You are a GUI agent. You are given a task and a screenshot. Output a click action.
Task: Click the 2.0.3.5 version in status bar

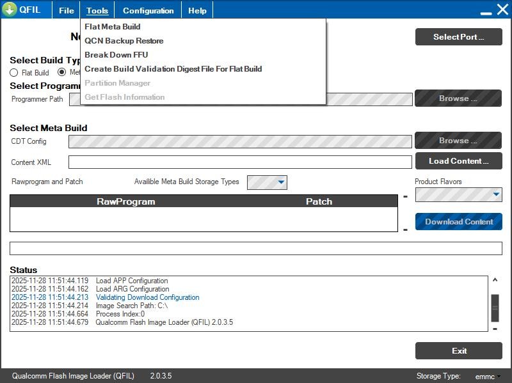(161, 376)
